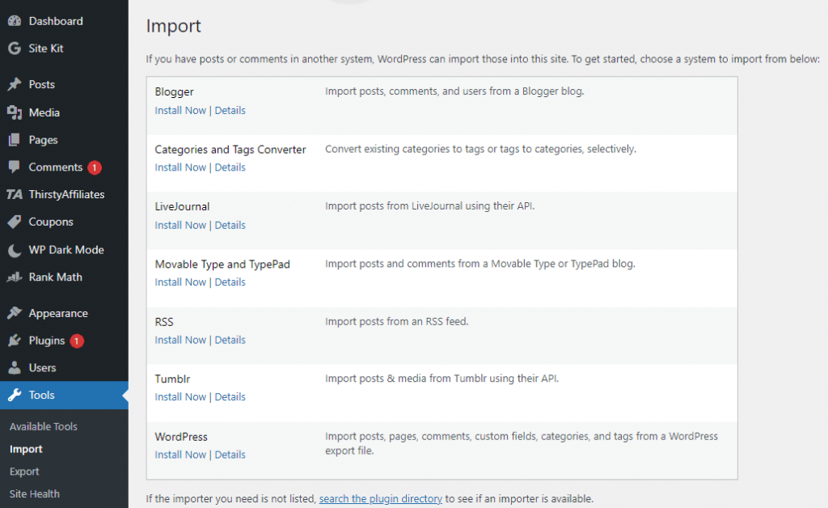The width and height of the screenshot is (828, 508).
Task: Install the Blogger importer now
Action: (x=180, y=110)
